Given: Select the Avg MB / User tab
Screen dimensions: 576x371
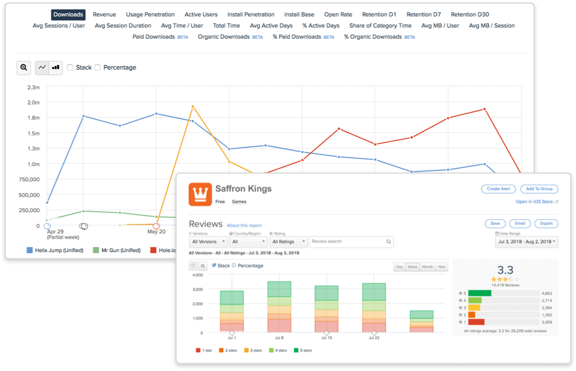Looking at the screenshot, I should coord(440,26).
